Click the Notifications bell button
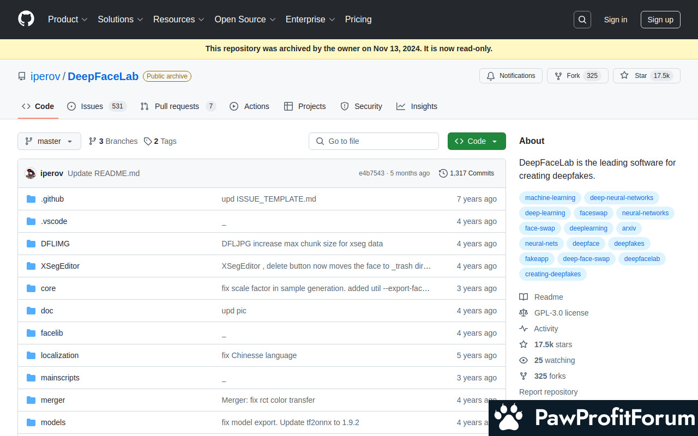The image size is (698, 436). click(x=511, y=76)
